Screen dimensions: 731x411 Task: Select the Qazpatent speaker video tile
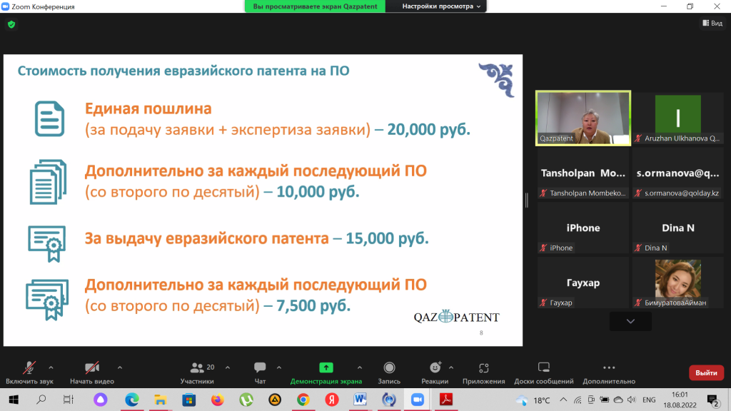(583, 118)
